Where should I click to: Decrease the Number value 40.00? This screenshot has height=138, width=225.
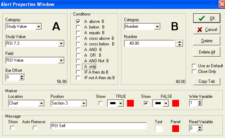coord(179,45)
